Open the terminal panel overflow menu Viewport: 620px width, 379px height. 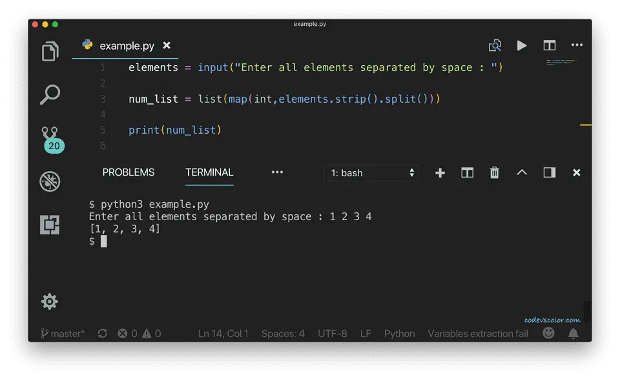[277, 172]
